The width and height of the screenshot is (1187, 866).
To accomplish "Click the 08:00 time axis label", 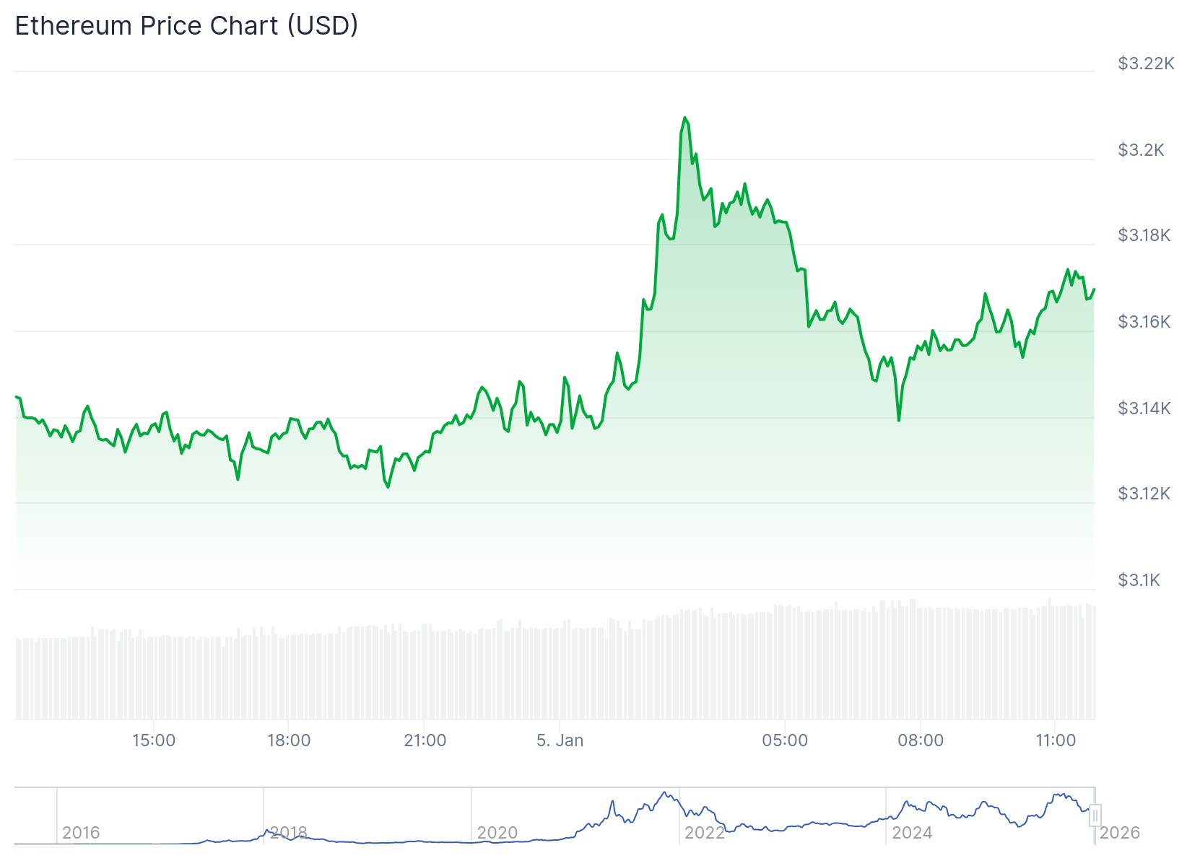I will 921,740.
